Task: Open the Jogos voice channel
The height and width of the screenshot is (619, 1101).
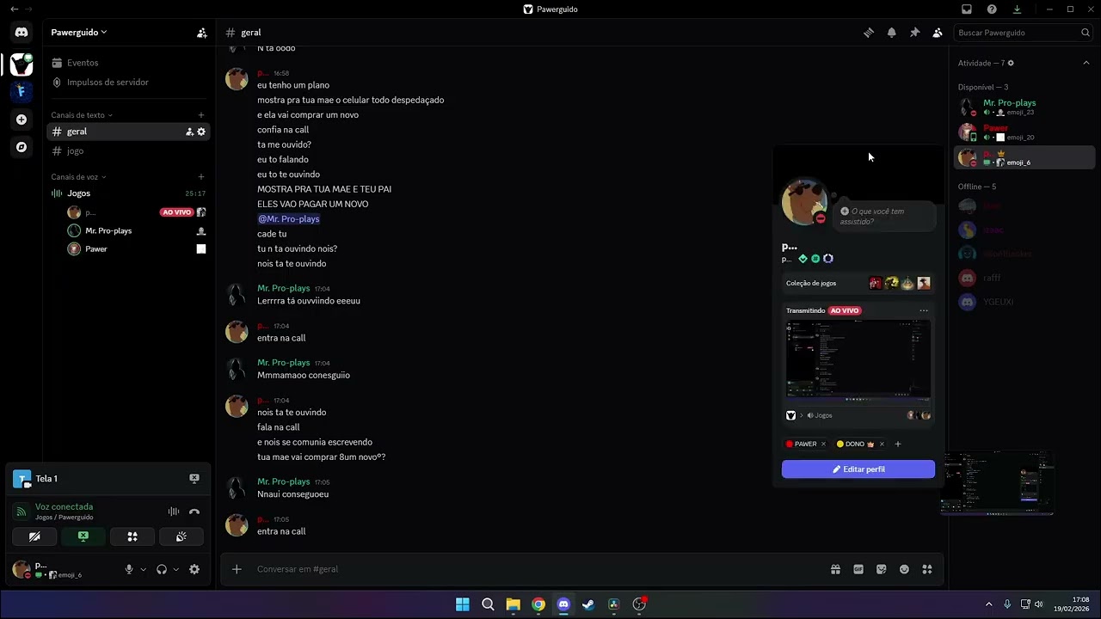Action: (128, 193)
